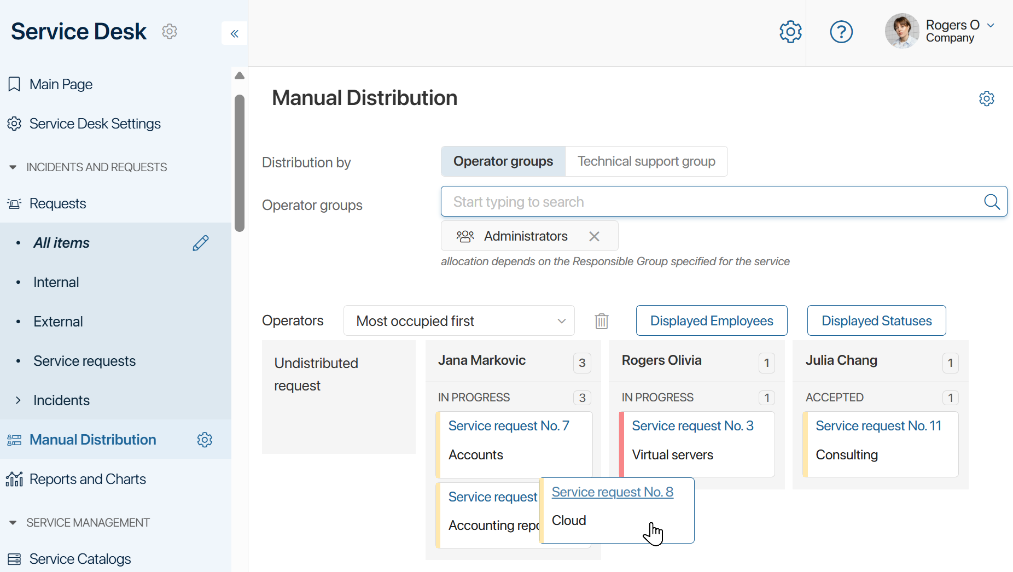This screenshot has width=1013, height=572.
Task: Collapse the Service Management section
Action: point(13,523)
